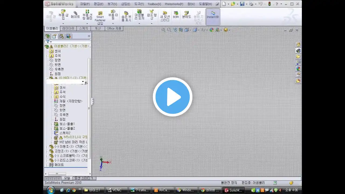Switch to the 레이아웃 tab
The image size is (345, 194).
(x=68, y=28)
